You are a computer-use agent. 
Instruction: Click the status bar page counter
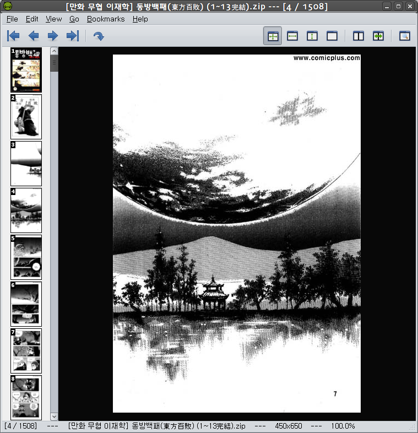pos(20,426)
